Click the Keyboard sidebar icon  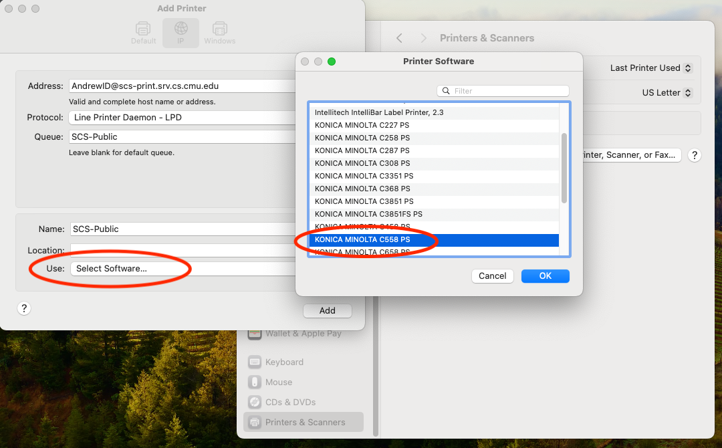pos(255,362)
